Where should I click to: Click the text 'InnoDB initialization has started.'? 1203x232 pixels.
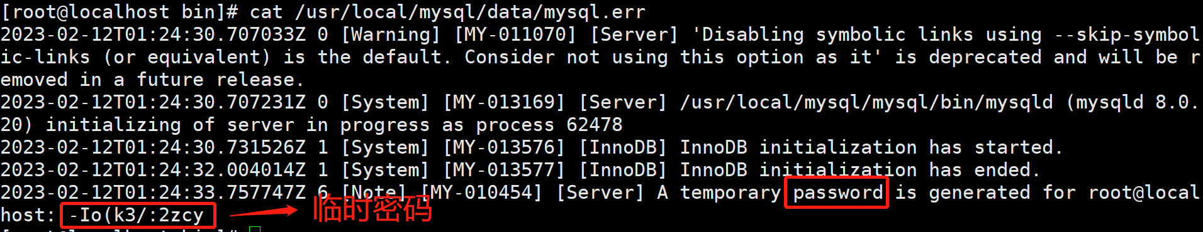point(871,147)
